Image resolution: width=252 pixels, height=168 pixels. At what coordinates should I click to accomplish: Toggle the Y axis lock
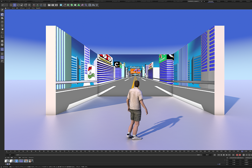[37, 5]
